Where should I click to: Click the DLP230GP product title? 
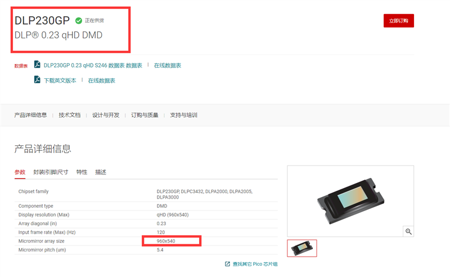point(42,20)
